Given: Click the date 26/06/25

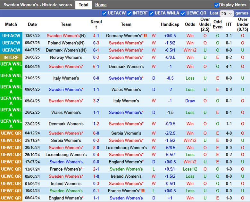Looking at the screenshot, I should pyautogui.click(x=32, y=57).
